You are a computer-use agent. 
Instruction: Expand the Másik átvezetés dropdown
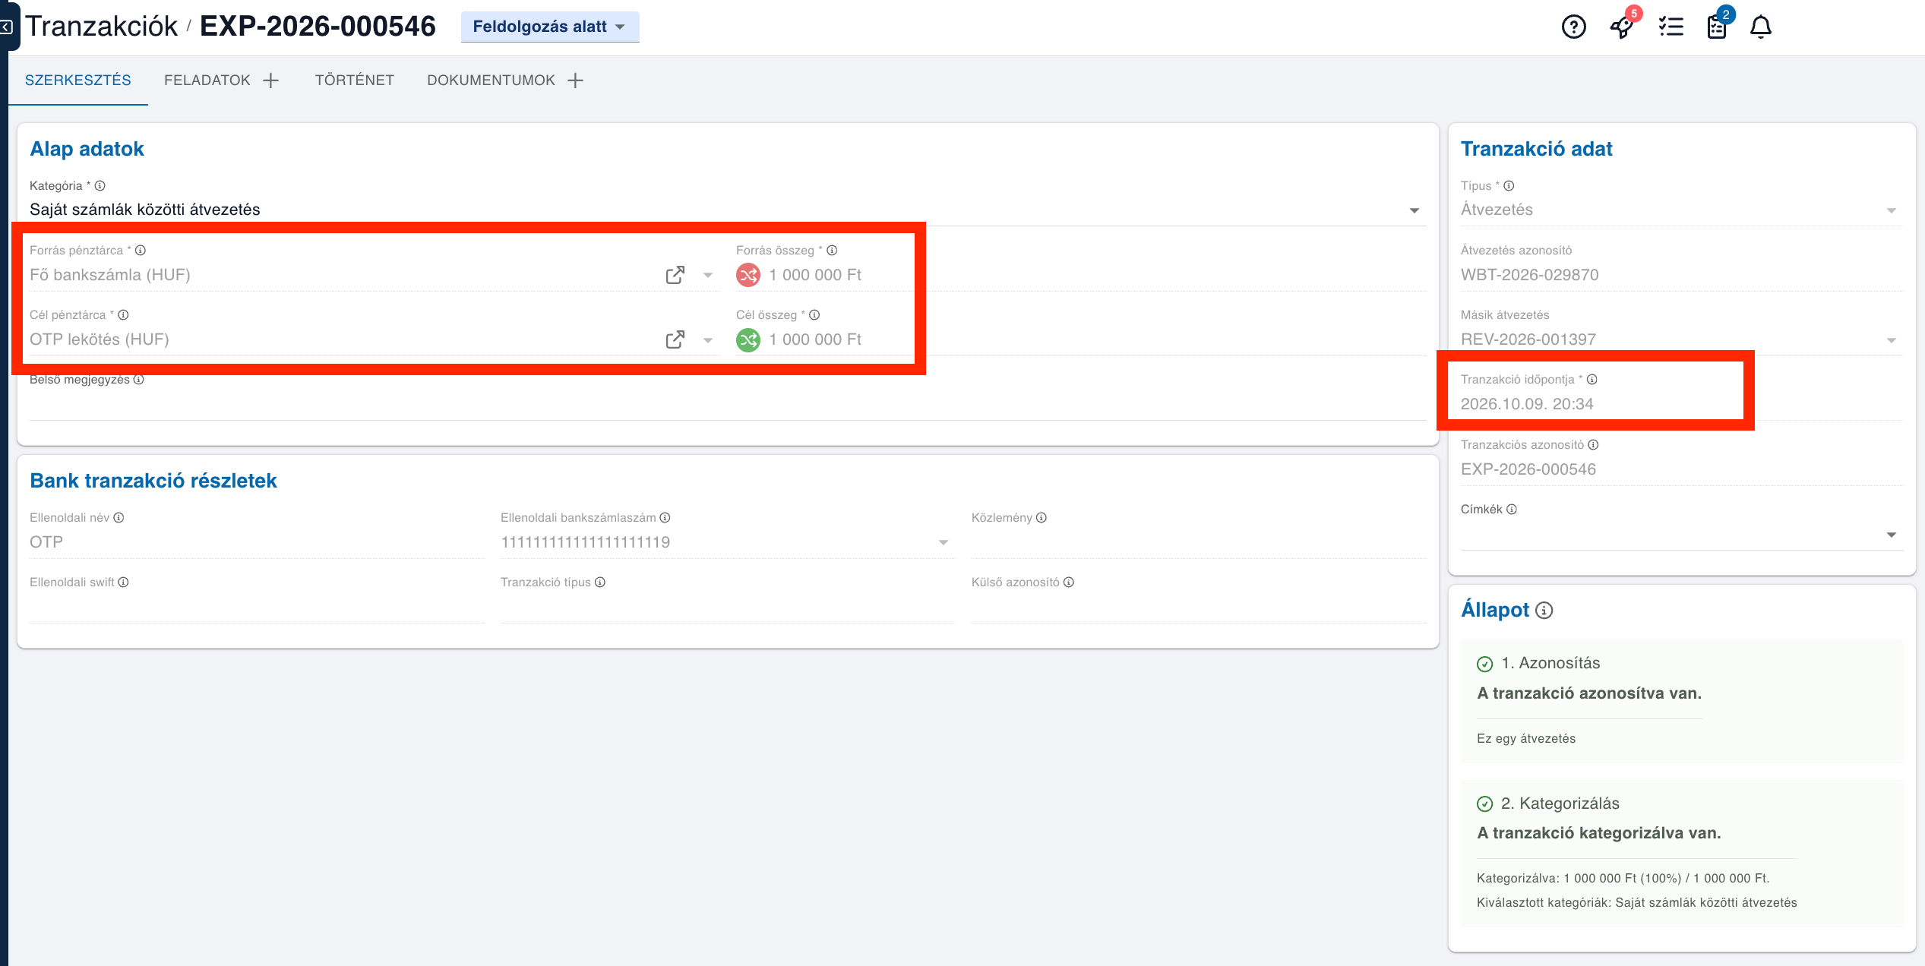pos(1892,339)
